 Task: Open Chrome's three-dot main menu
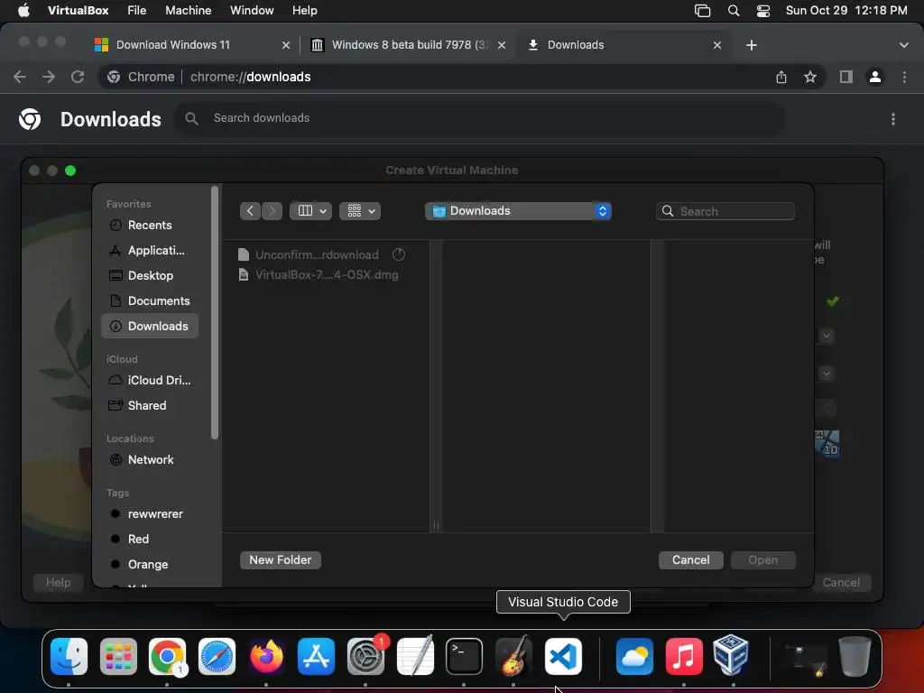pyautogui.click(x=904, y=77)
